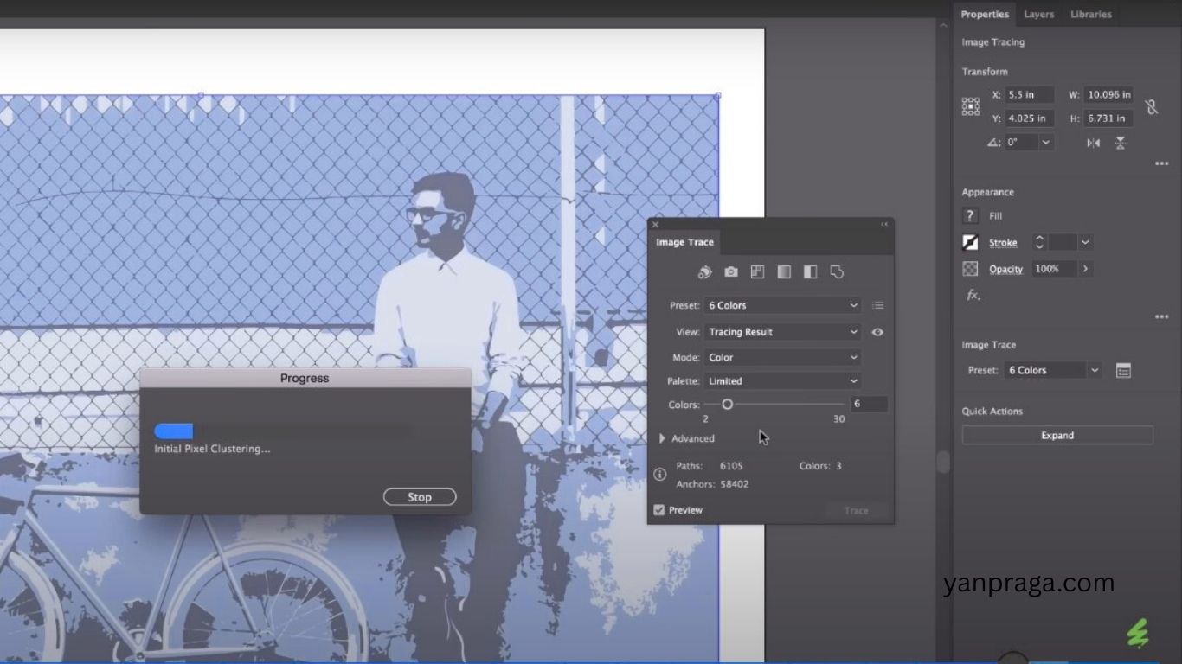Open the rotation angle dropdown
Viewport: 1182px width, 664px height.
1046,143
